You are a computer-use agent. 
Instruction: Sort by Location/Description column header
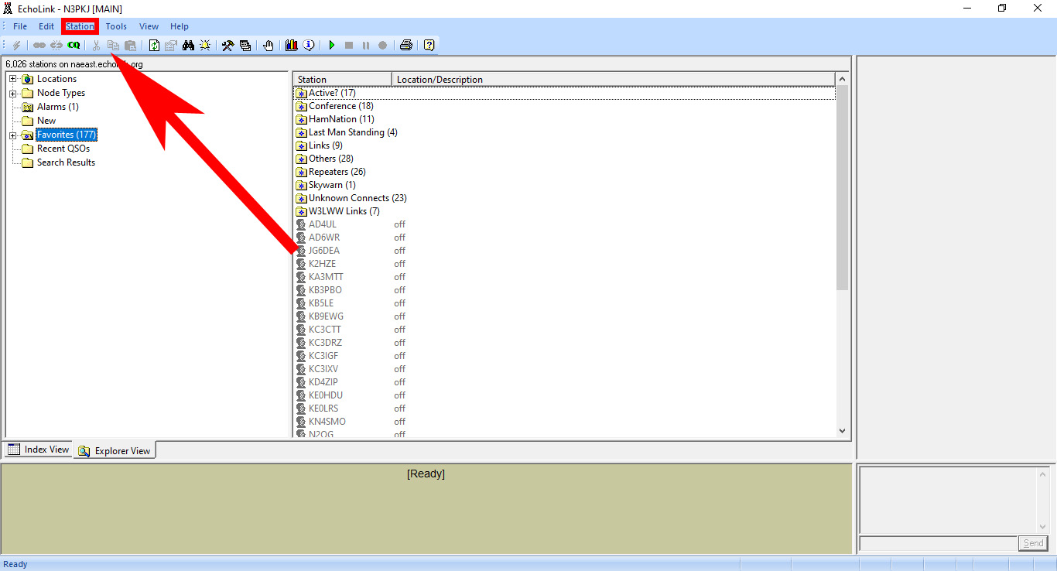click(x=614, y=79)
